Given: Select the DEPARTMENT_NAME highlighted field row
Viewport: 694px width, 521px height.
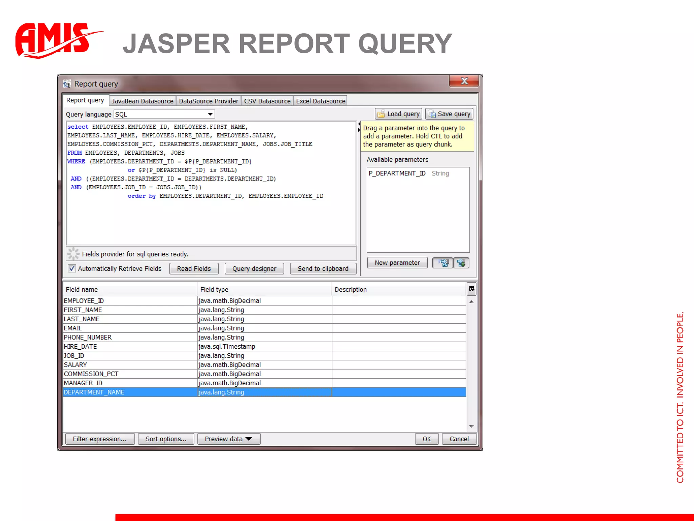Looking at the screenshot, I should [265, 392].
